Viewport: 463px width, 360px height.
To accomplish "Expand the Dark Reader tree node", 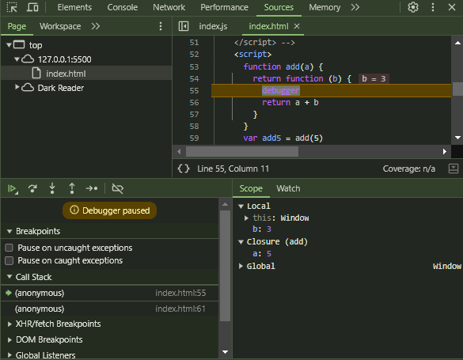I will click(17, 87).
